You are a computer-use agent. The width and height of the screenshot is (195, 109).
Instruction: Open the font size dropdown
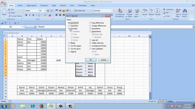[45, 11]
